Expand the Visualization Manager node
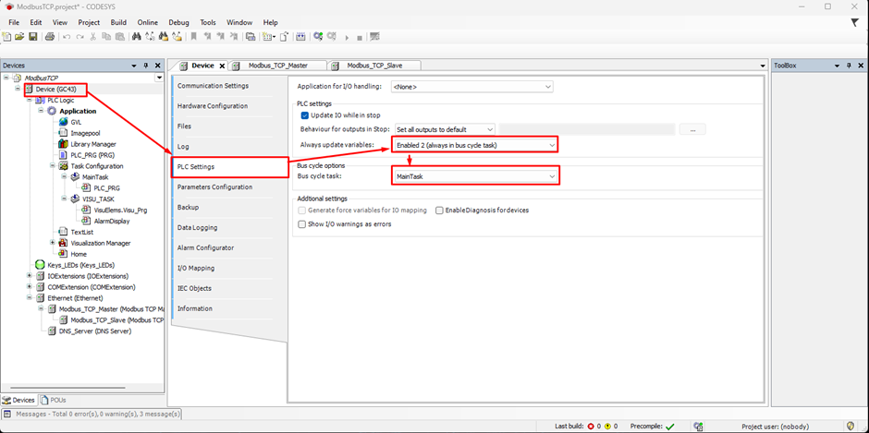 coord(53,243)
